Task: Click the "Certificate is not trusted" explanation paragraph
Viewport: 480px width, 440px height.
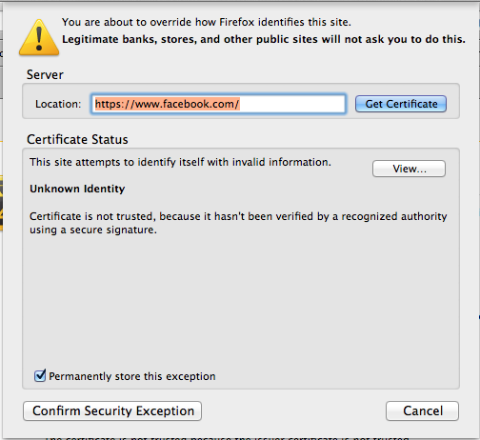Action: point(238,223)
